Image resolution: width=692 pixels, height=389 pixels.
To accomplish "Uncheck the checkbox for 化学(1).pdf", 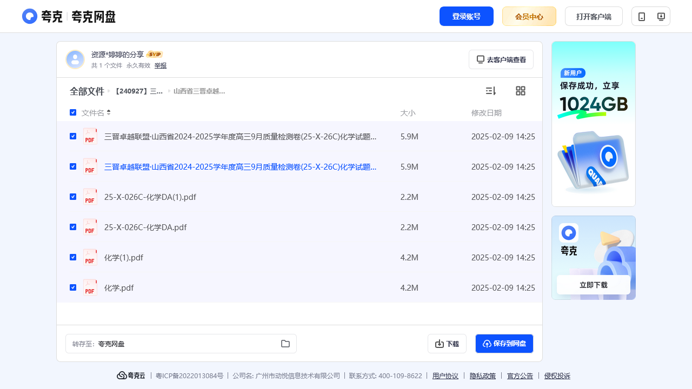I will pos(73,257).
